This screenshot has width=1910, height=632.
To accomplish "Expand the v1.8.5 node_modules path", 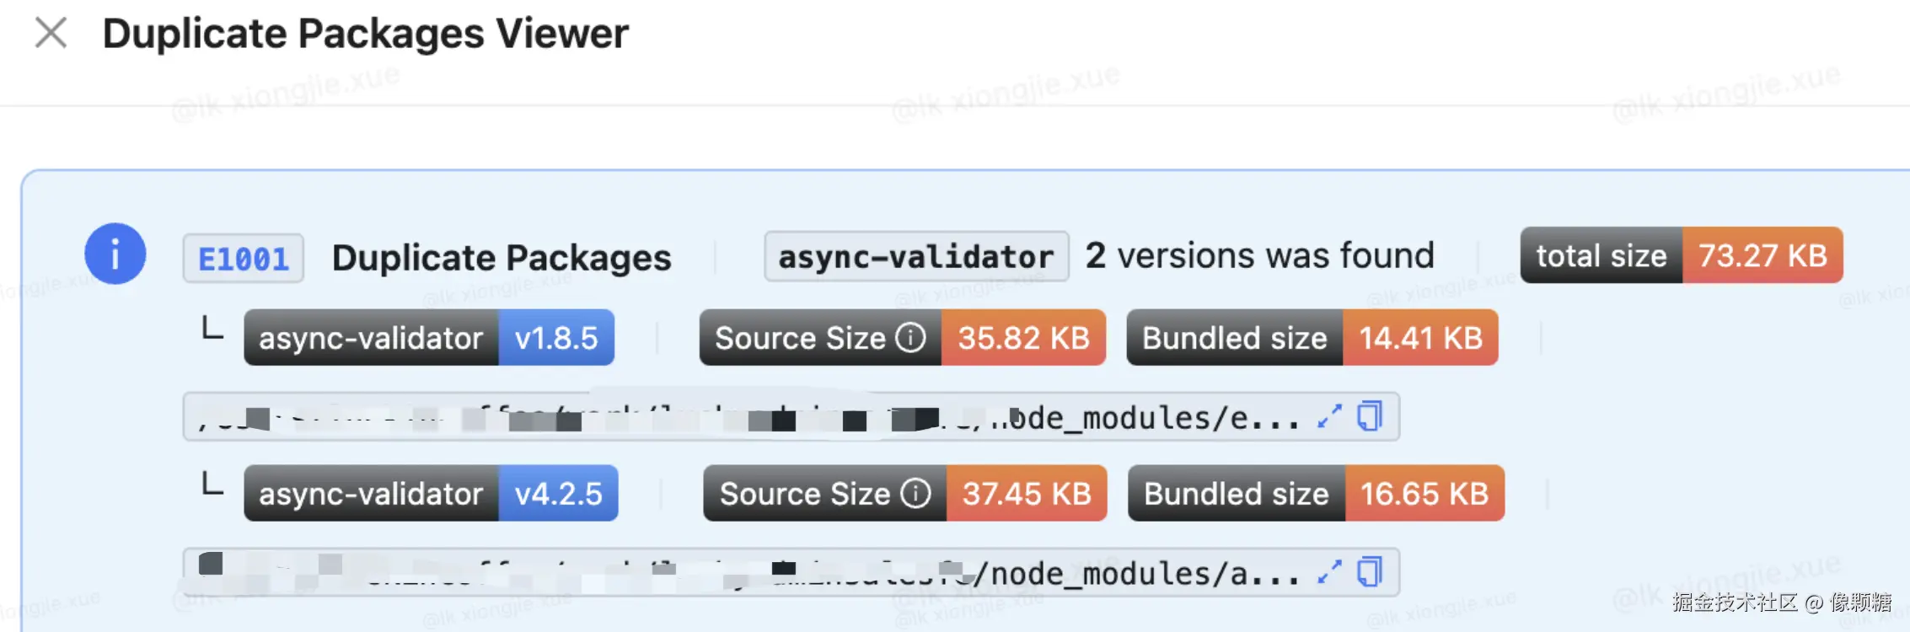I will coord(1329,416).
